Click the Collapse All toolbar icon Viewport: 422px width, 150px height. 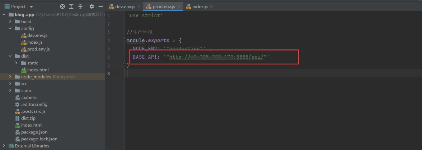coord(80,6)
